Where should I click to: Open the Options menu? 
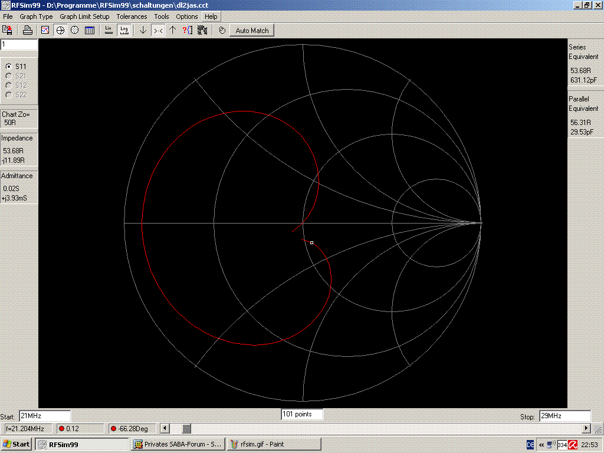pos(187,17)
